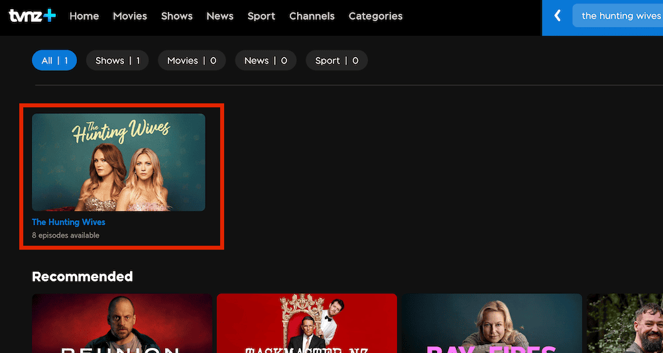663x353 pixels.
Task: Filter results by News
Action: click(x=266, y=60)
